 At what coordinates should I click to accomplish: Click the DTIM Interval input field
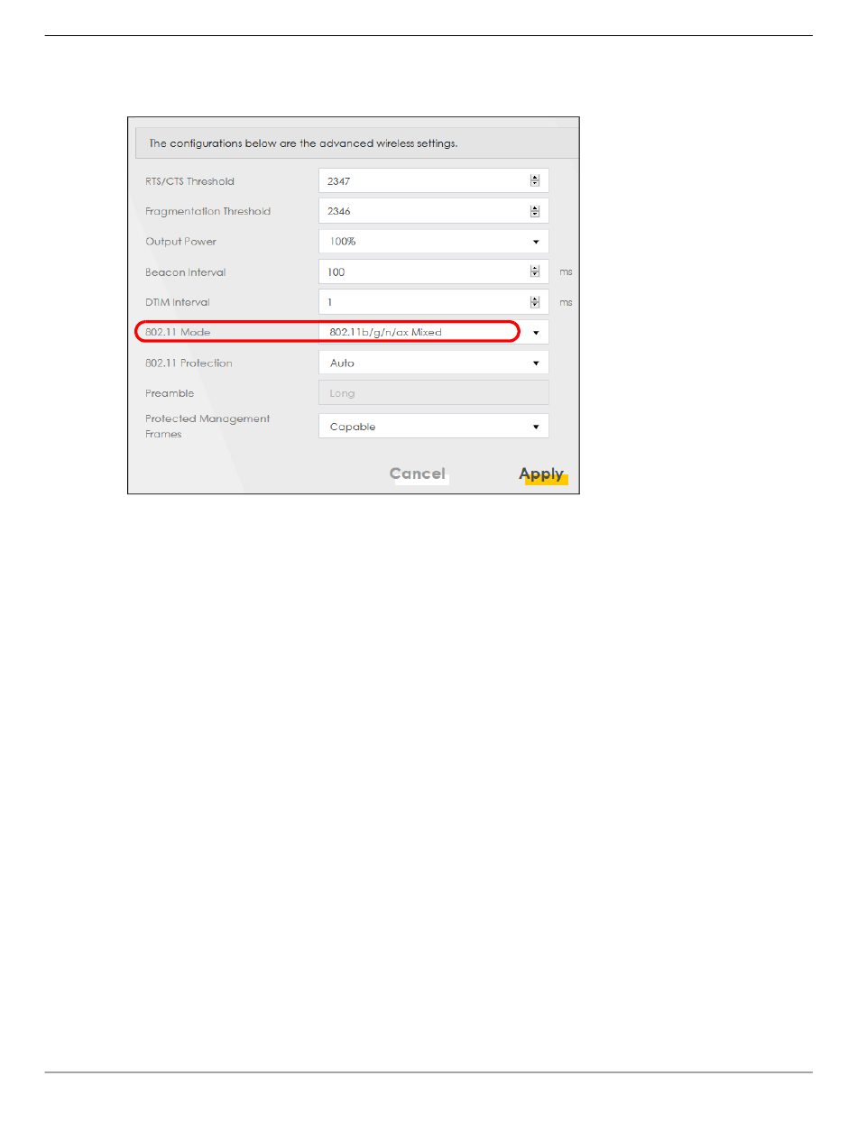coord(433,302)
